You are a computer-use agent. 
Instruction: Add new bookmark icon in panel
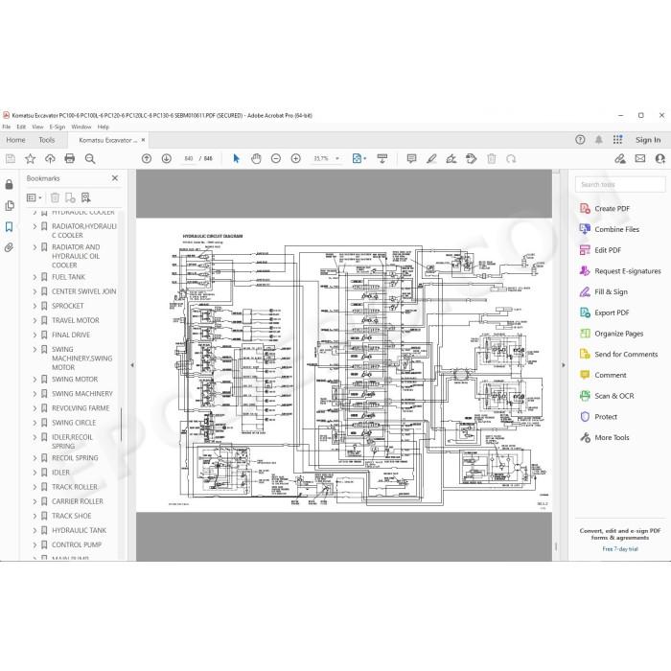(x=70, y=197)
